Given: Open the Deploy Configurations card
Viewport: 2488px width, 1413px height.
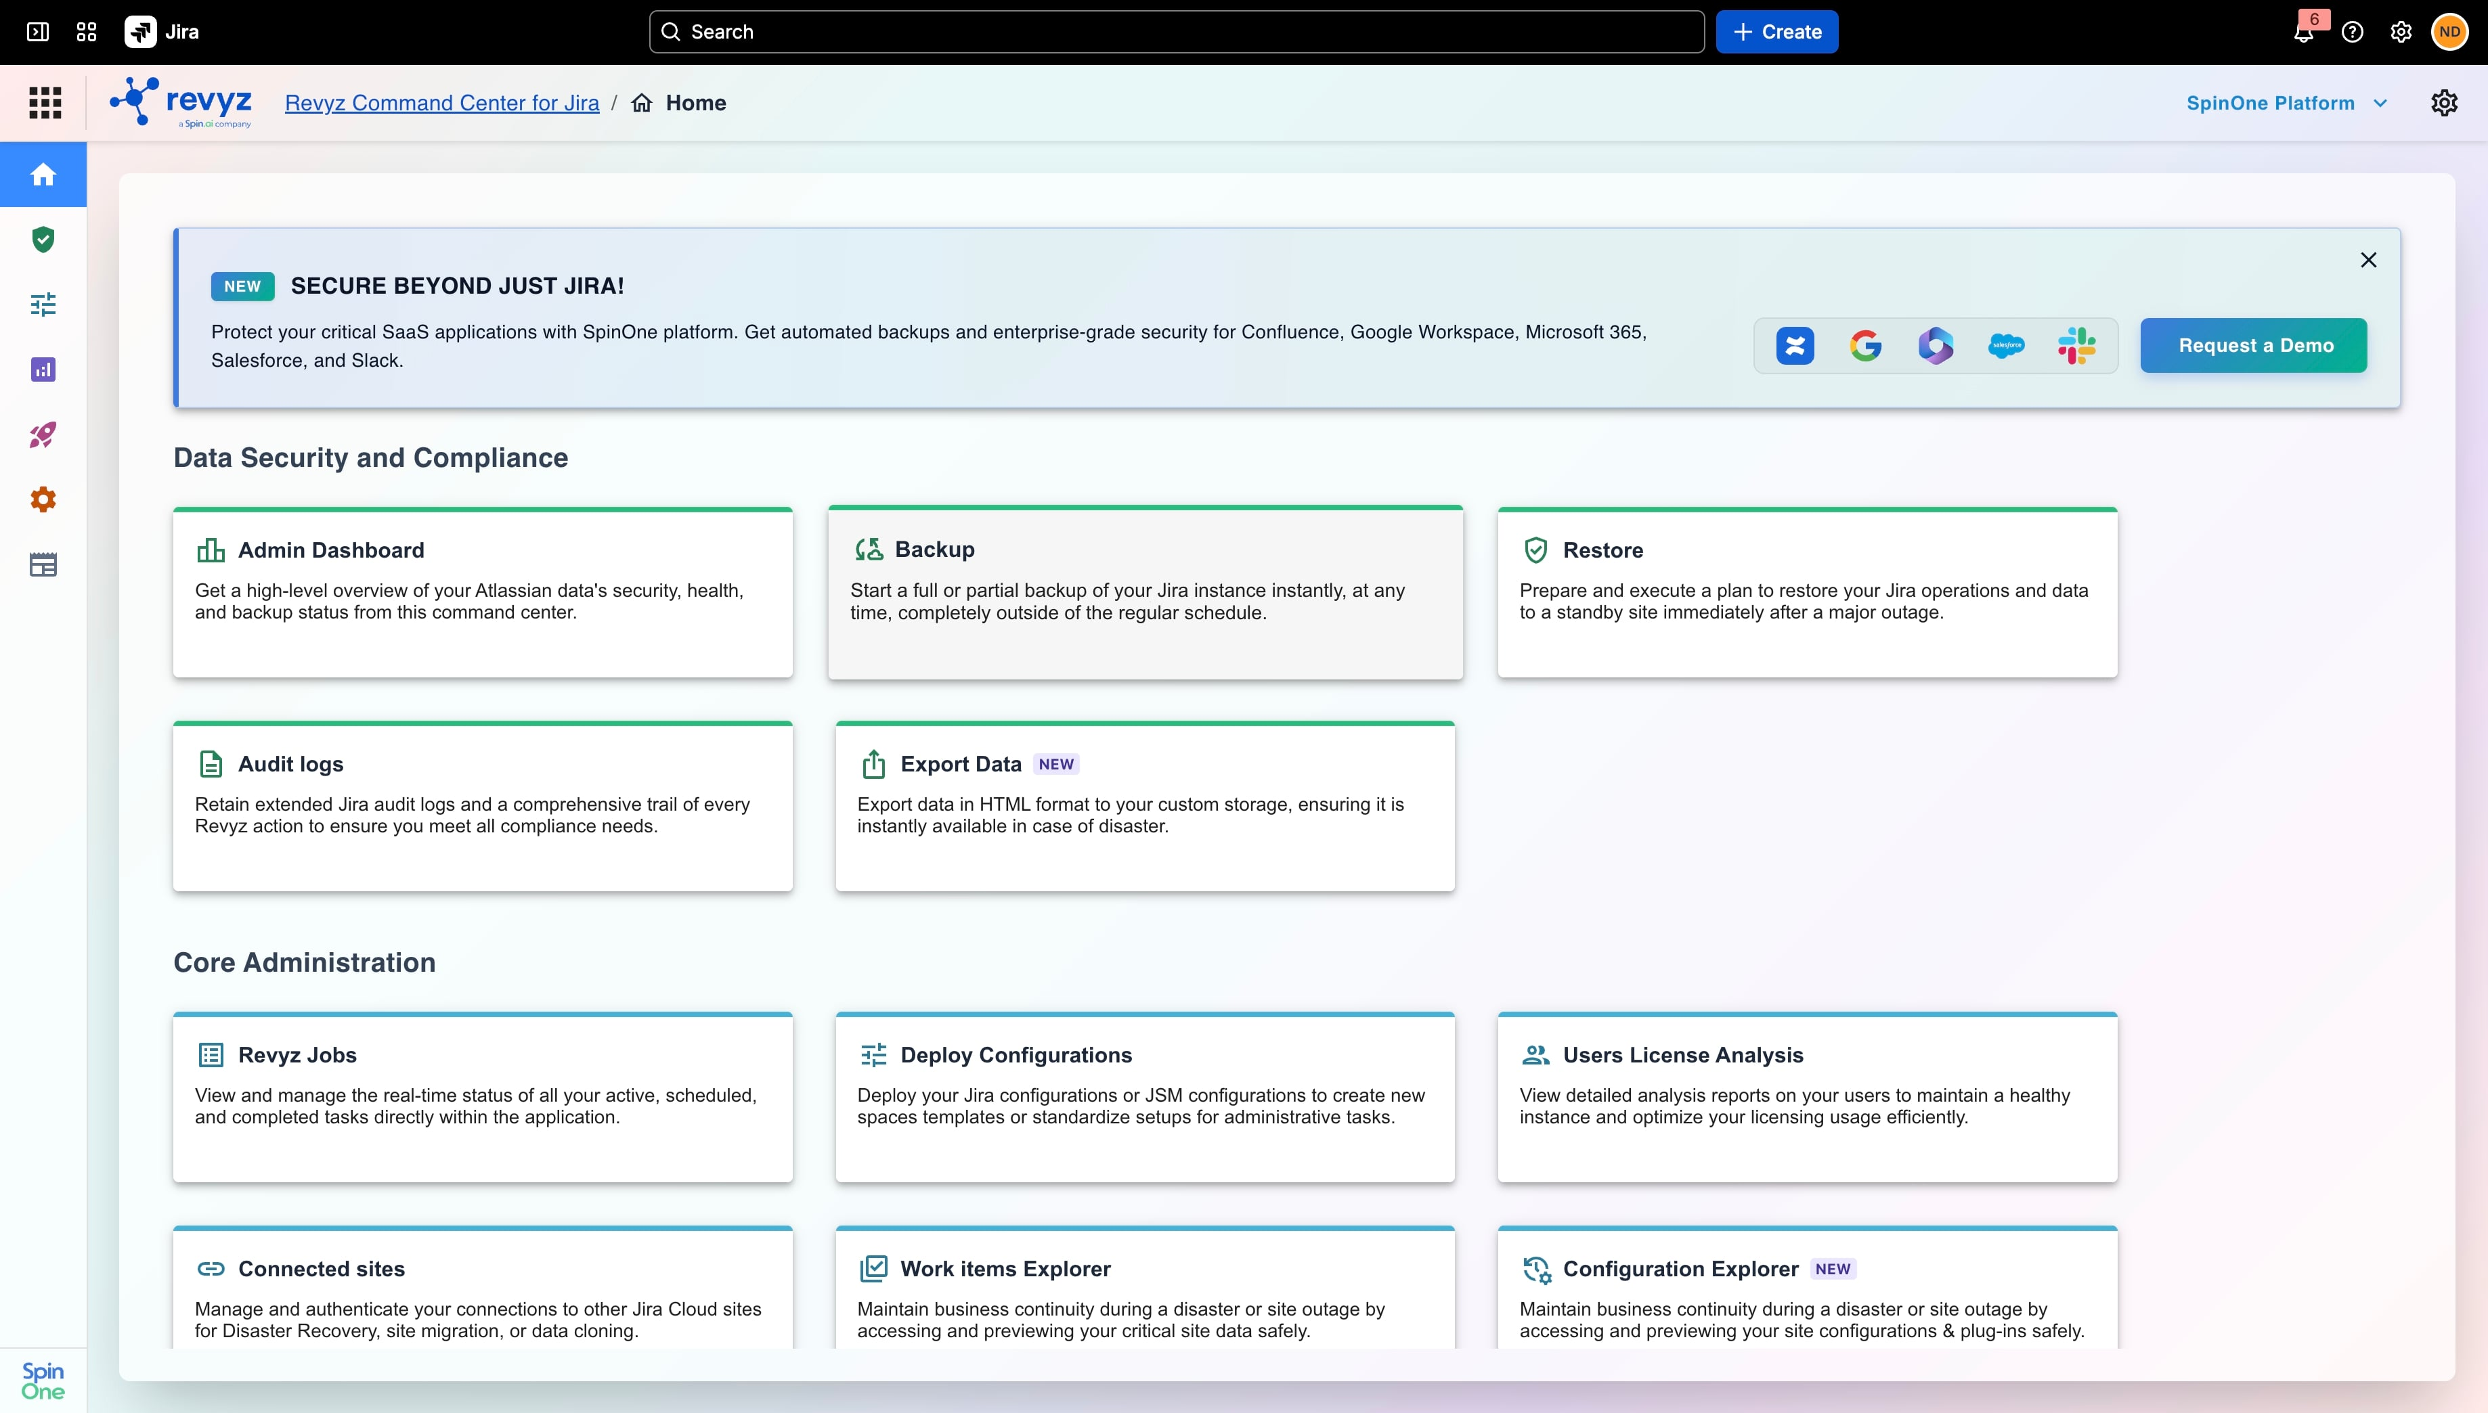Looking at the screenshot, I should [x=1145, y=1098].
